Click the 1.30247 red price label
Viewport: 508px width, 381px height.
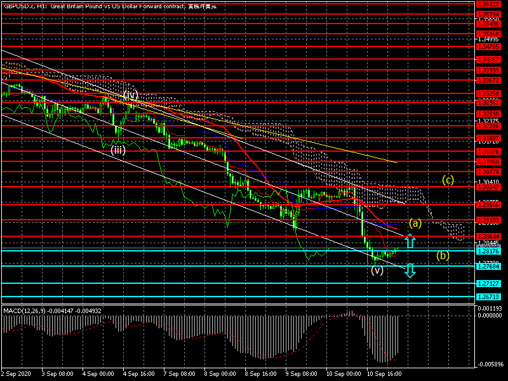488,187
